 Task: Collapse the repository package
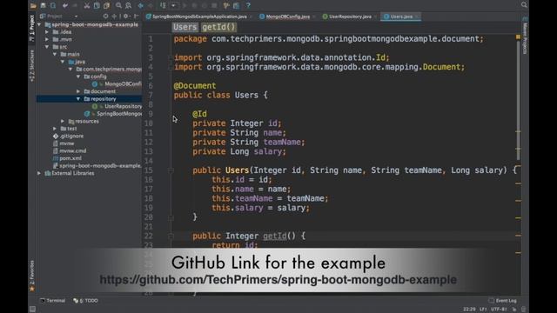(x=78, y=99)
